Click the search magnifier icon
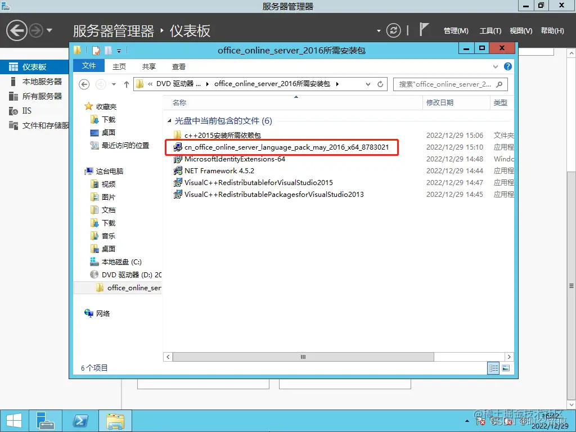The width and height of the screenshot is (576, 432). click(x=499, y=84)
